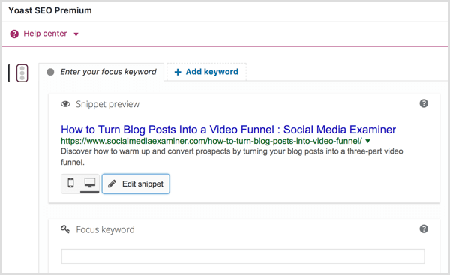Open the Add keyword tab
The height and width of the screenshot is (275, 450).
206,72
